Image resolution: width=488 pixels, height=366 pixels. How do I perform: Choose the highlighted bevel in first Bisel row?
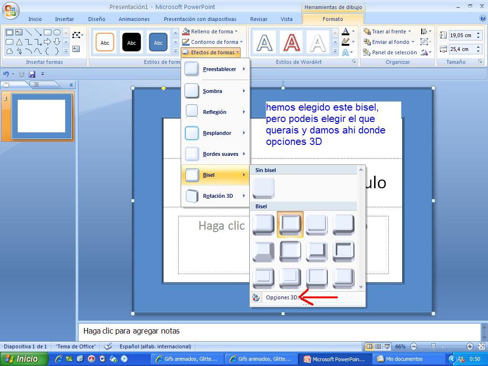point(290,225)
